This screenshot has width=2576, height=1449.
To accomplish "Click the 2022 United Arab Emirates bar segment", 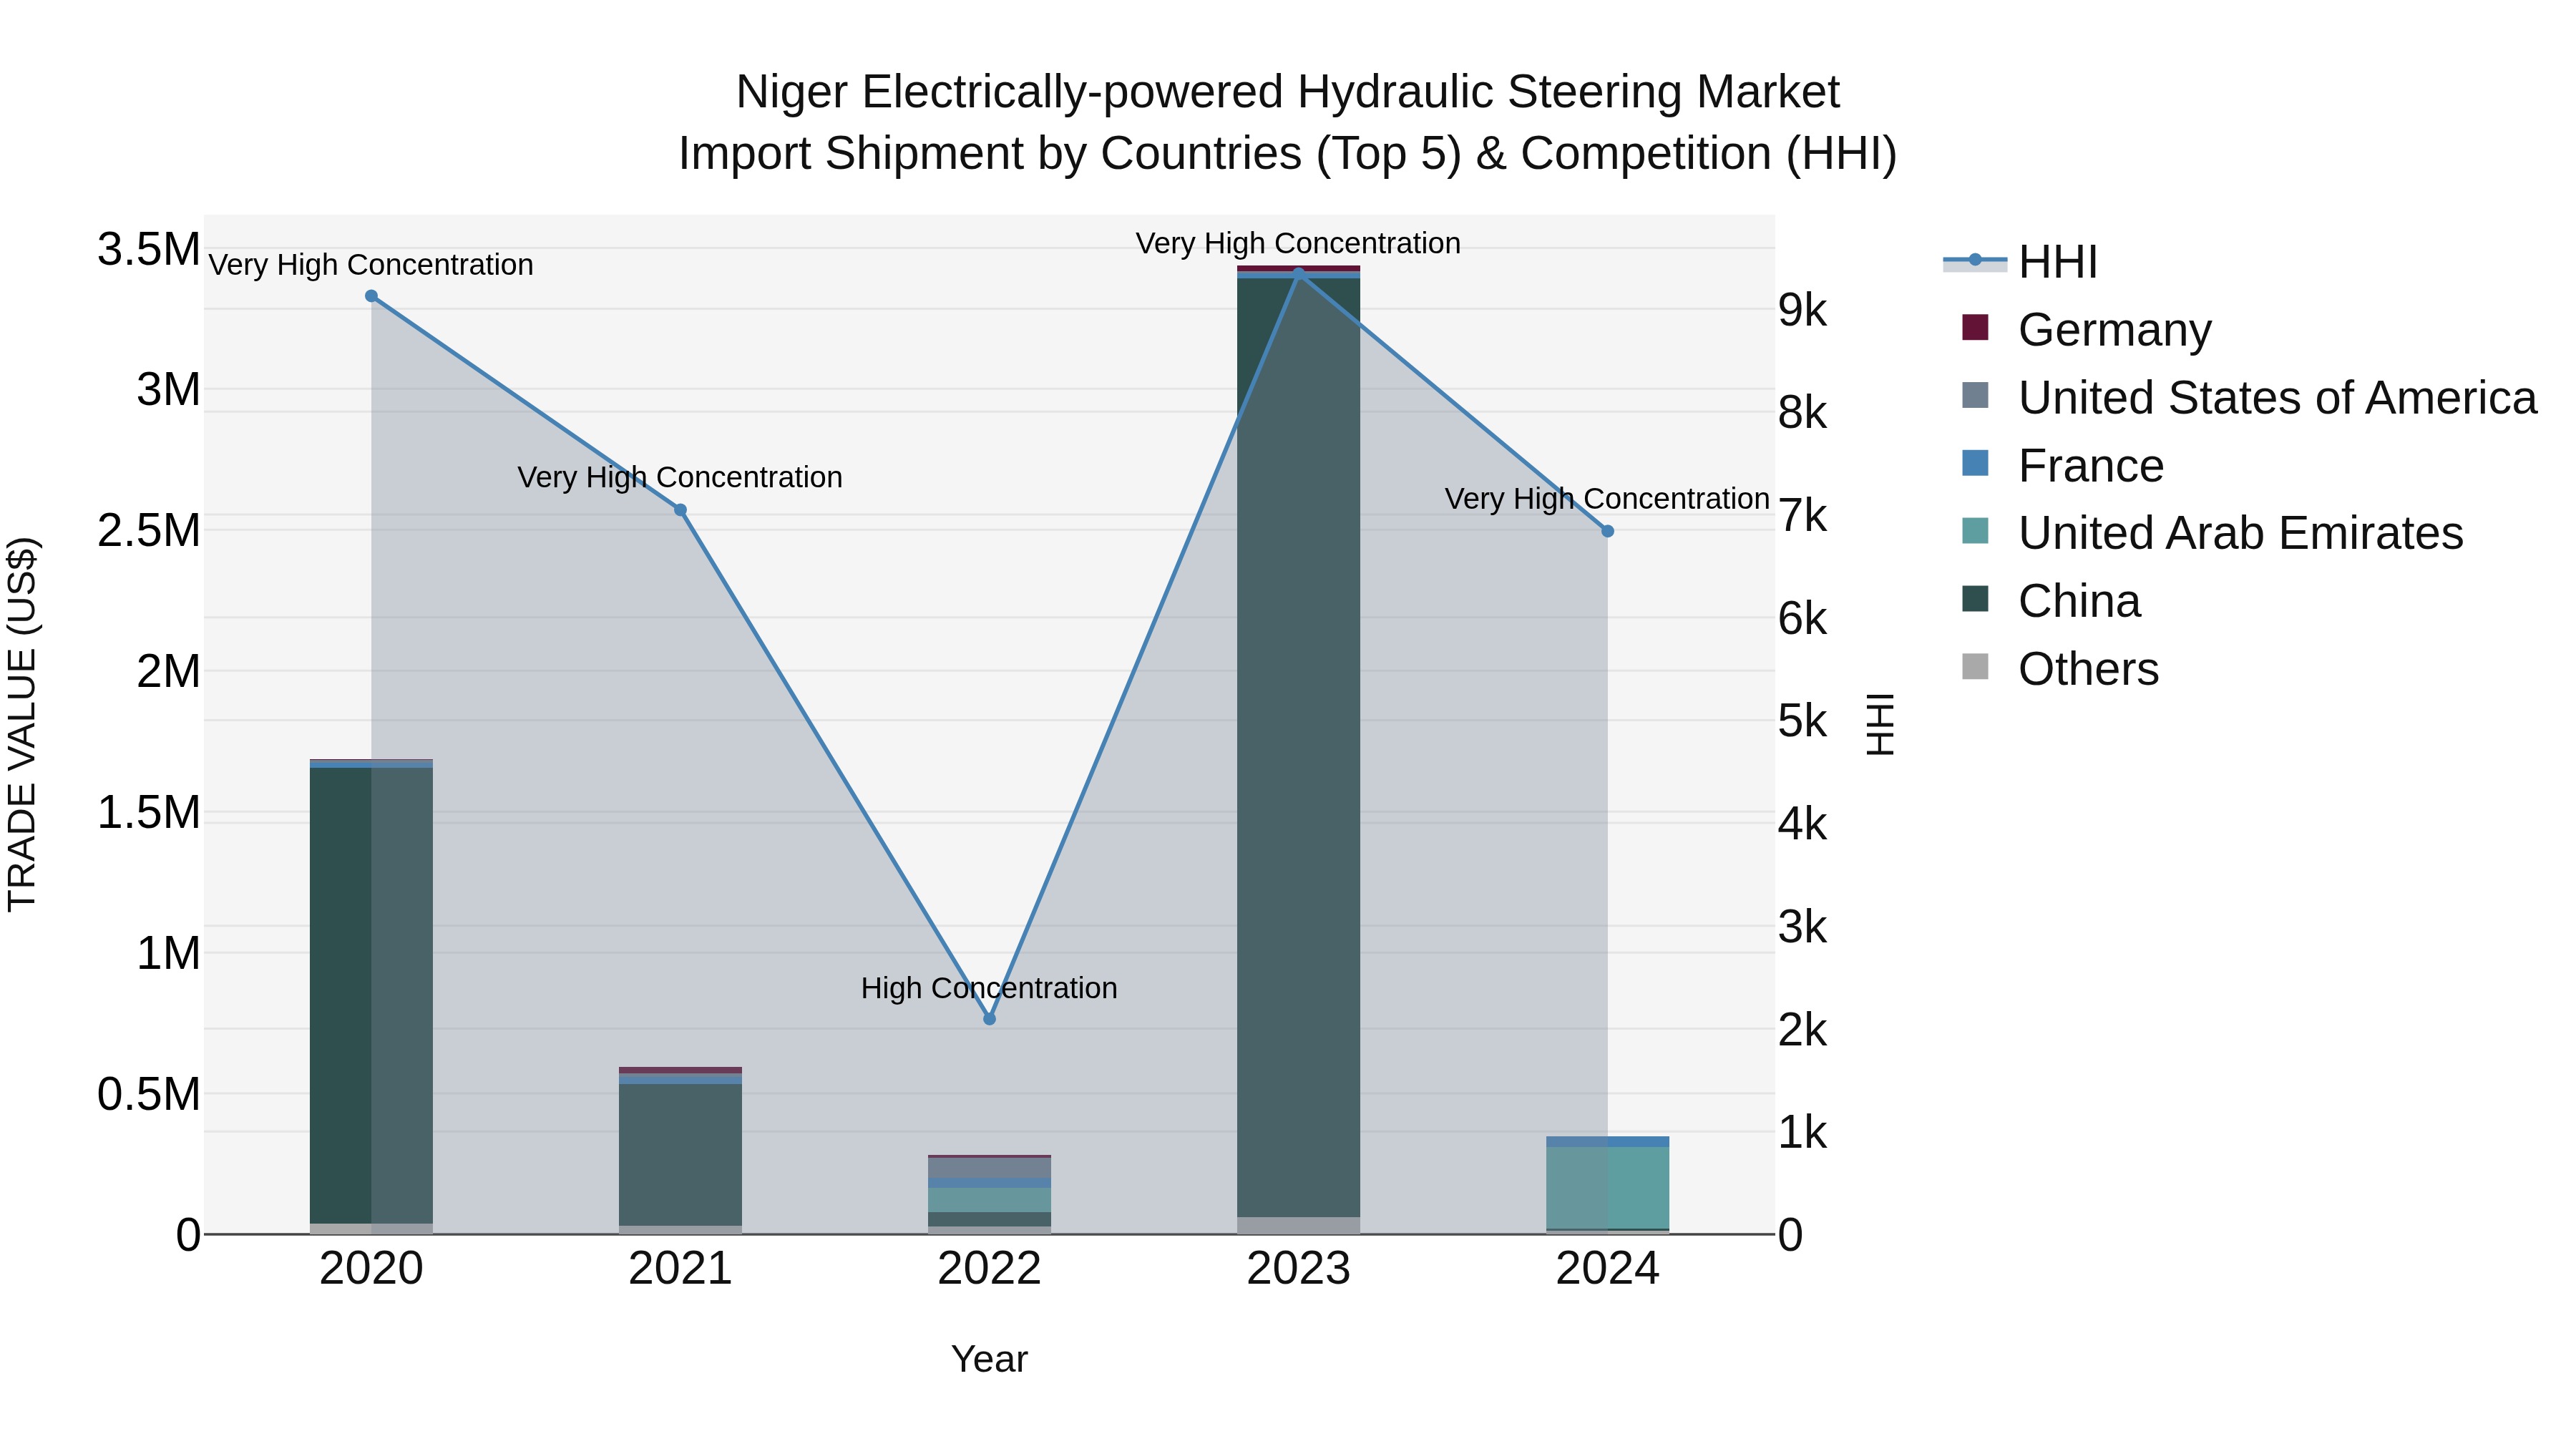I will tap(989, 1200).
